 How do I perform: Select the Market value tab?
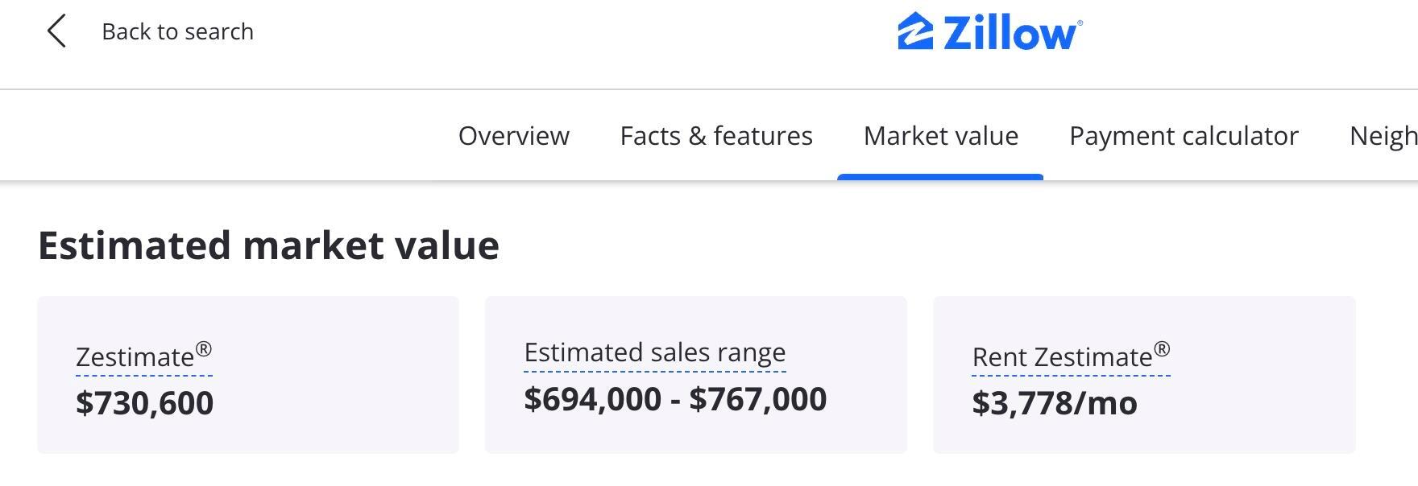940,136
